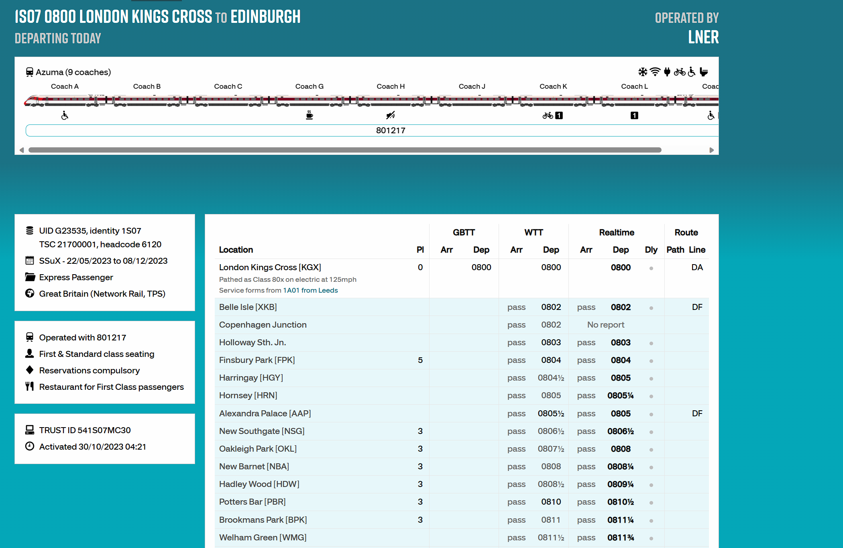Image resolution: width=843 pixels, height=548 pixels.
Task: Click the diamond icon beside Reservations compulsory
Action: [29, 370]
